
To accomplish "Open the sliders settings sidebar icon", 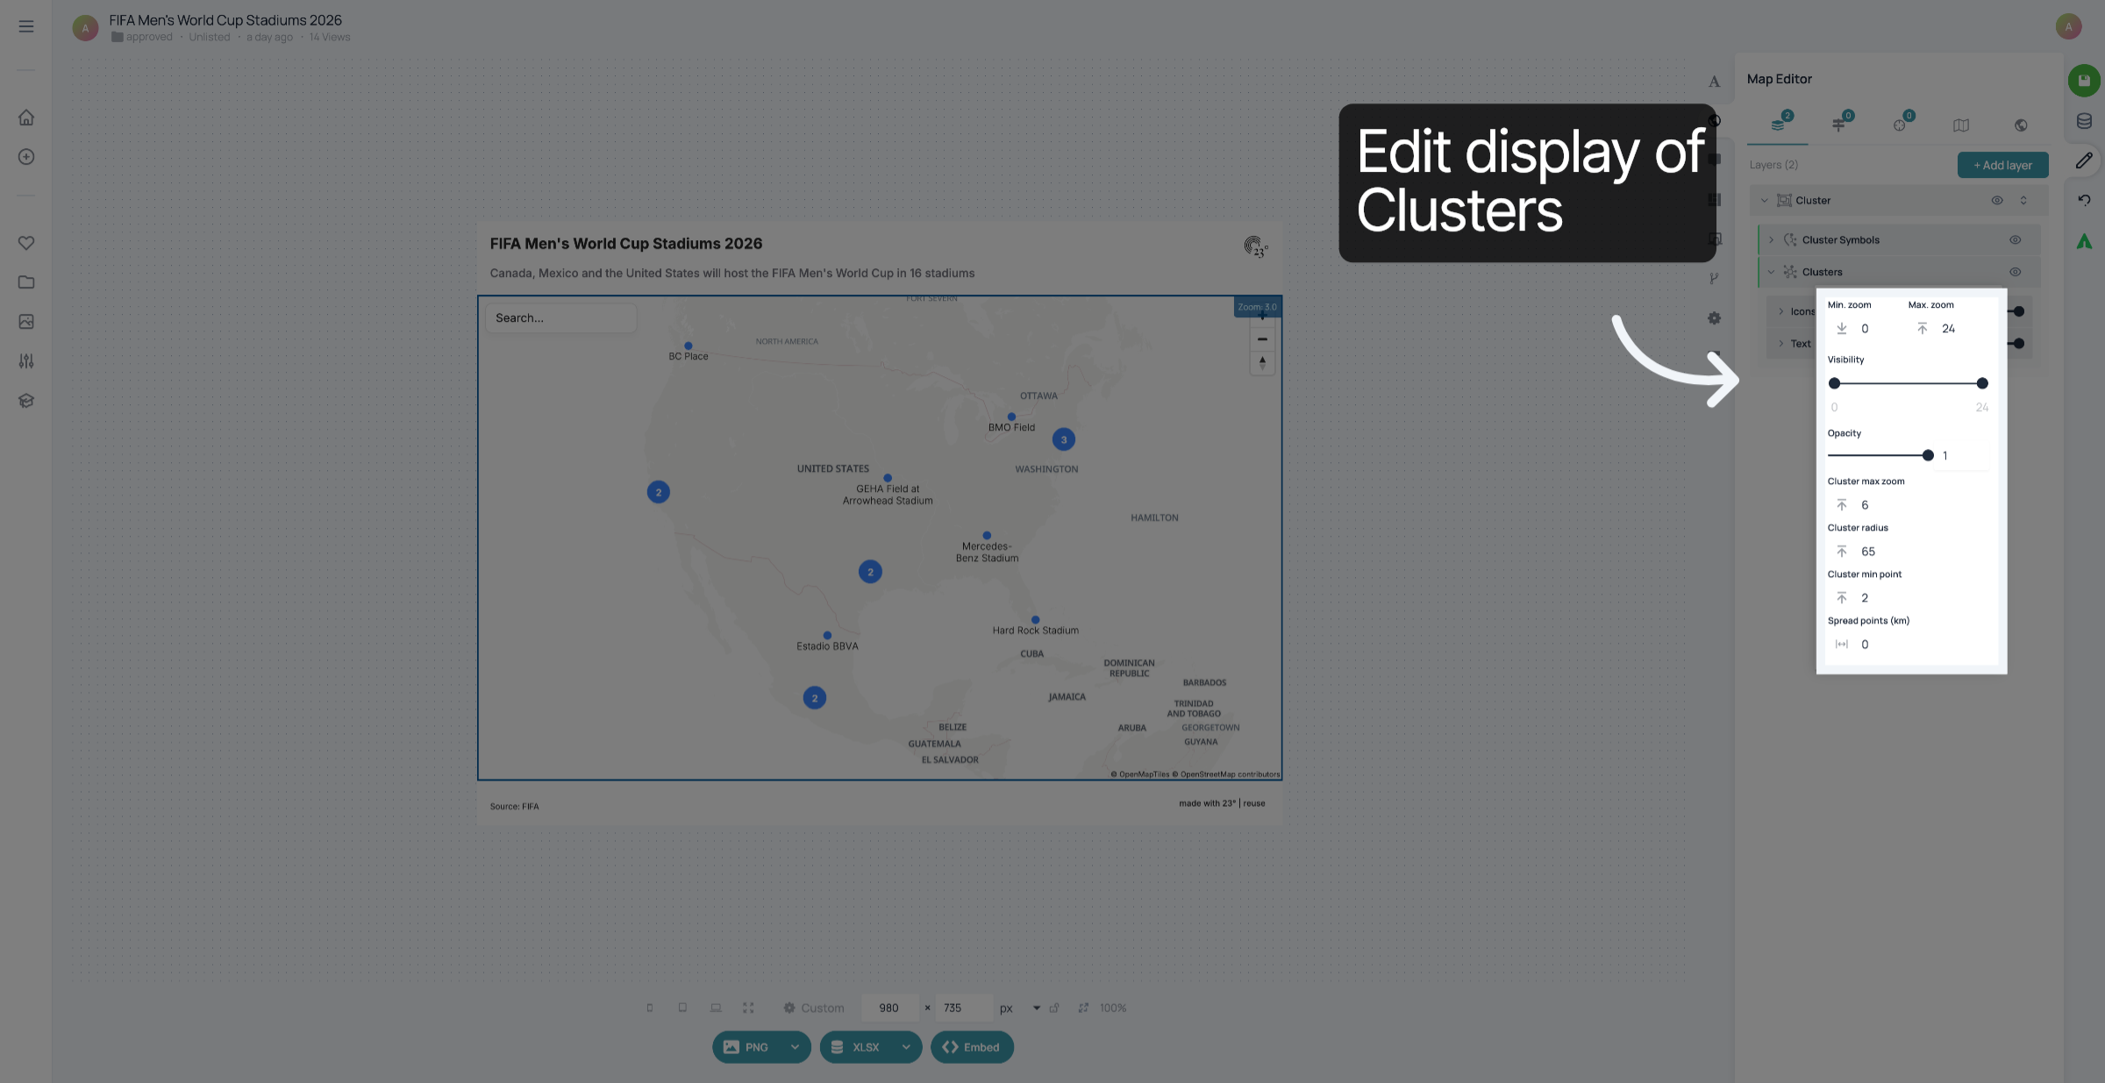I will click(x=26, y=361).
